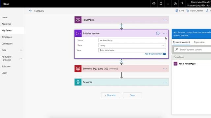Open the help question mark icon
This screenshot has width=211, height=118.
pos(182,4)
